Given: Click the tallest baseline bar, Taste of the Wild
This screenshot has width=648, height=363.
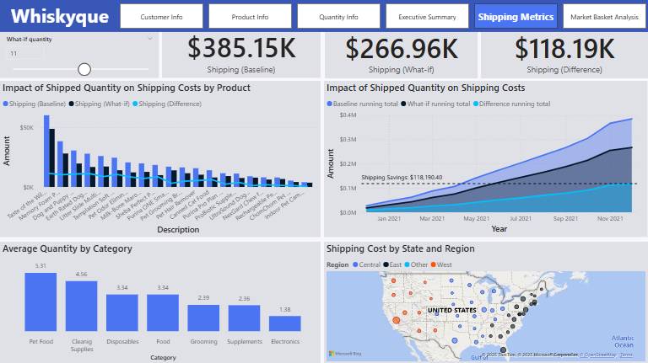Looking at the screenshot, I should (x=46, y=151).
